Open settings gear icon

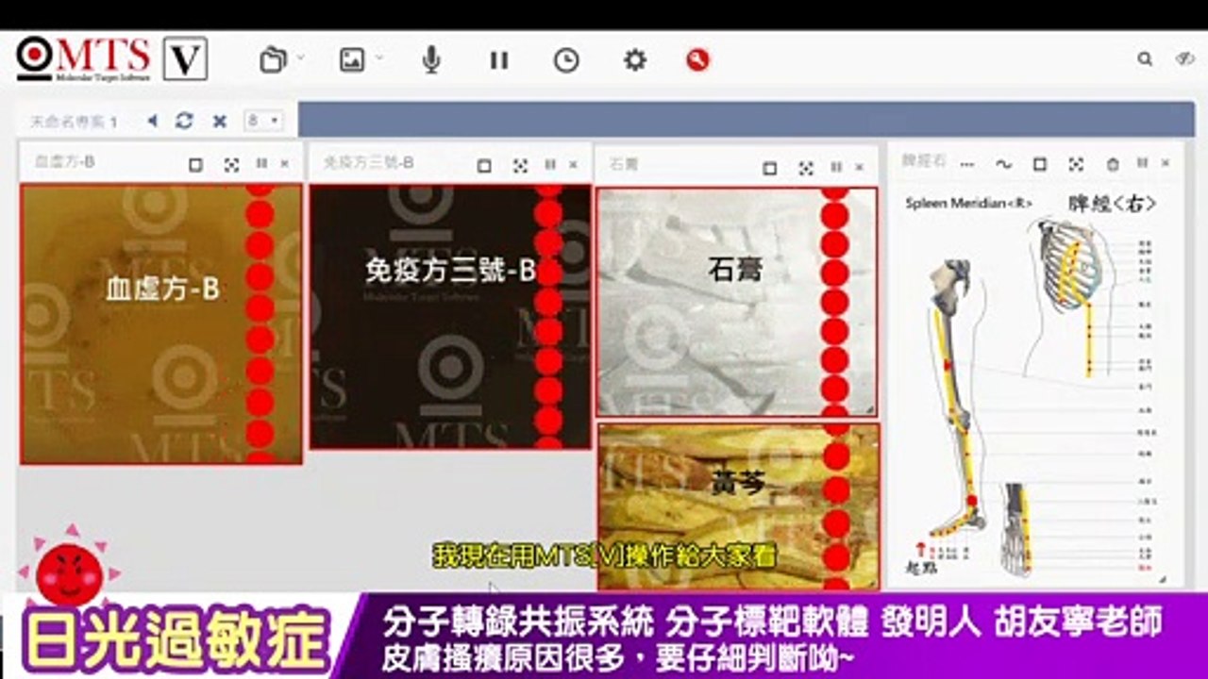click(x=635, y=60)
